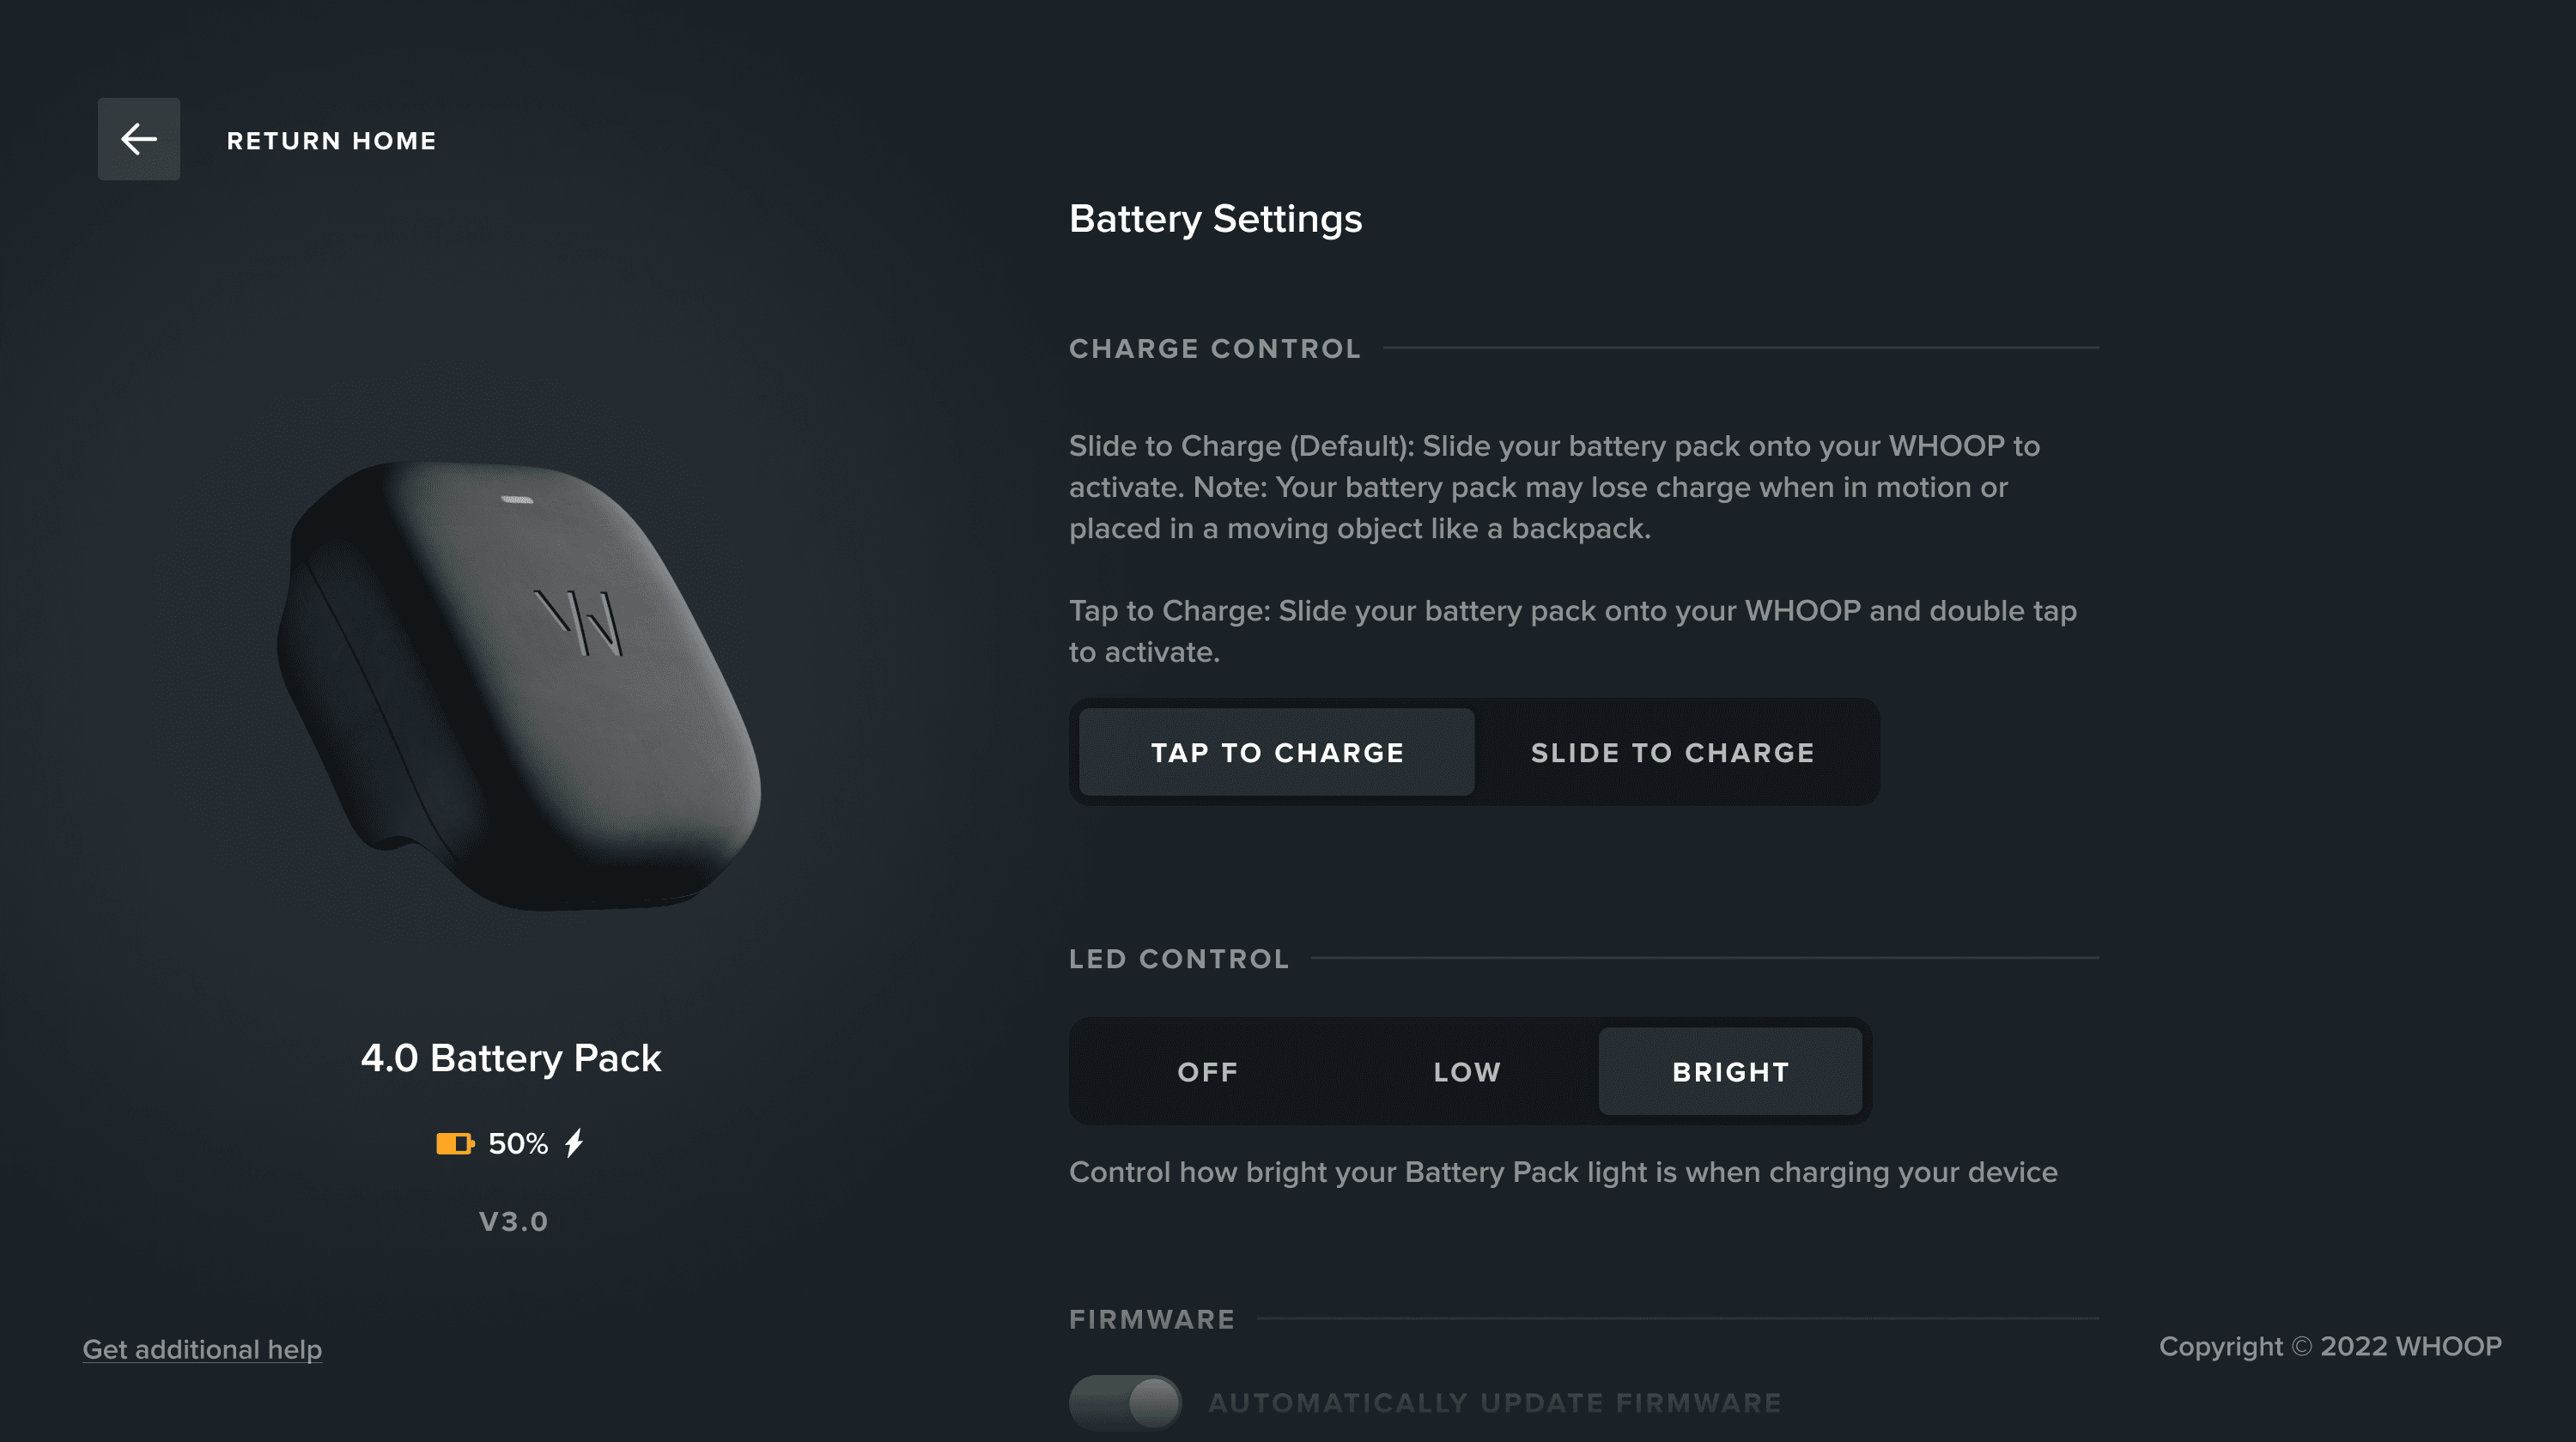Click the Battery Settings heading
Viewport: 2576px width, 1442px height.
[1216, 218]
